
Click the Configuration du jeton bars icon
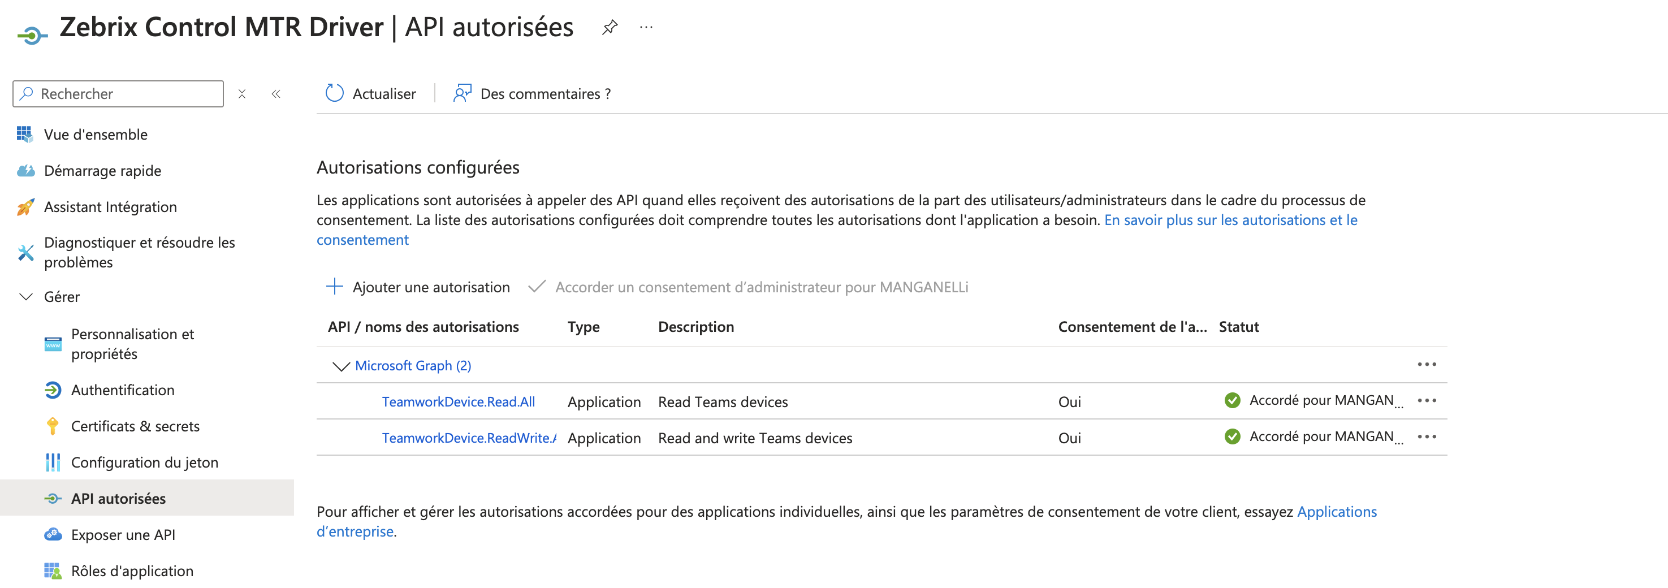tap(53, 462)
